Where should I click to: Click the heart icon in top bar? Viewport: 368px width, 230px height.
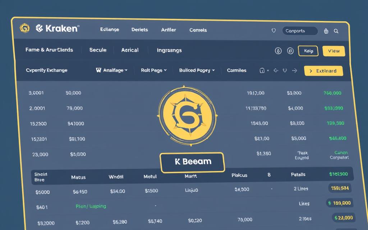[x=273, y=31]
